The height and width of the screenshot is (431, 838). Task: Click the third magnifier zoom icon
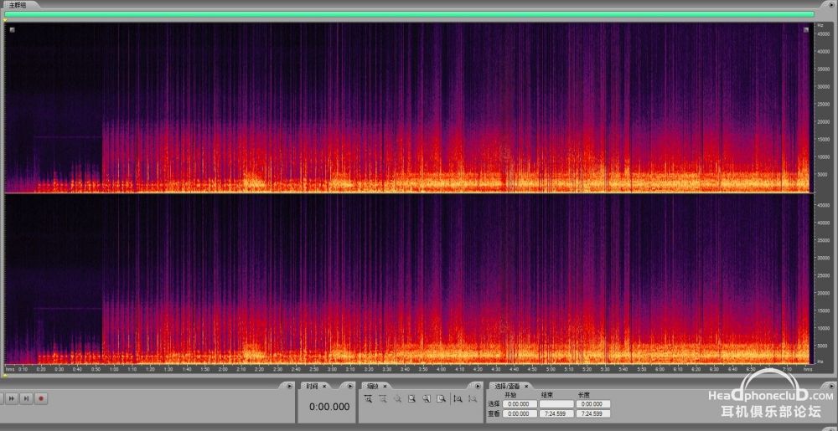tap(397, 398)
